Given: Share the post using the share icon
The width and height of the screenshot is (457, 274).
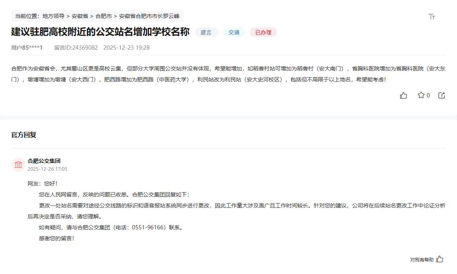Looking at the screenshot, I should click(x=441, y=95).
